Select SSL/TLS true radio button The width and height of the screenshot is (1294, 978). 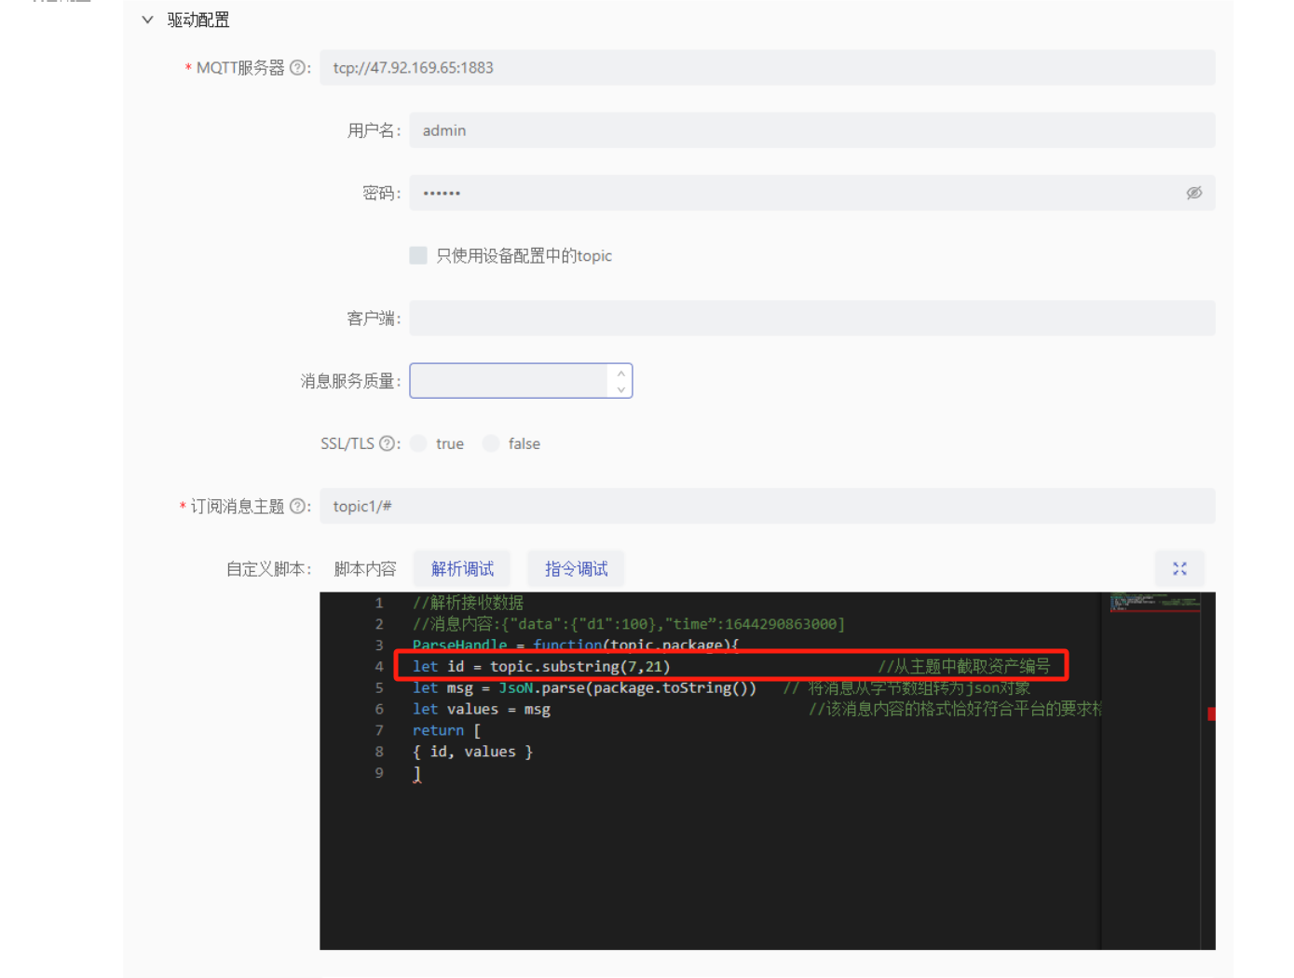tap(418, 443)
